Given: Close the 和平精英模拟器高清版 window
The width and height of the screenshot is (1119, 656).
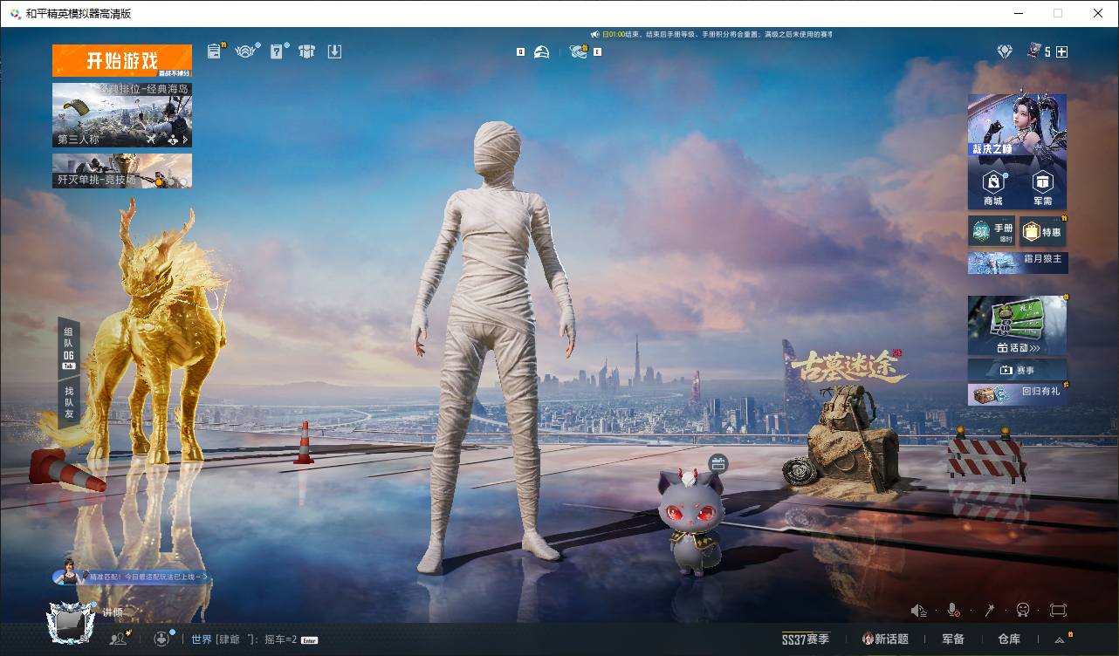Looking at the screenshot, I should pyautogui.click(x=1098, y=13).
